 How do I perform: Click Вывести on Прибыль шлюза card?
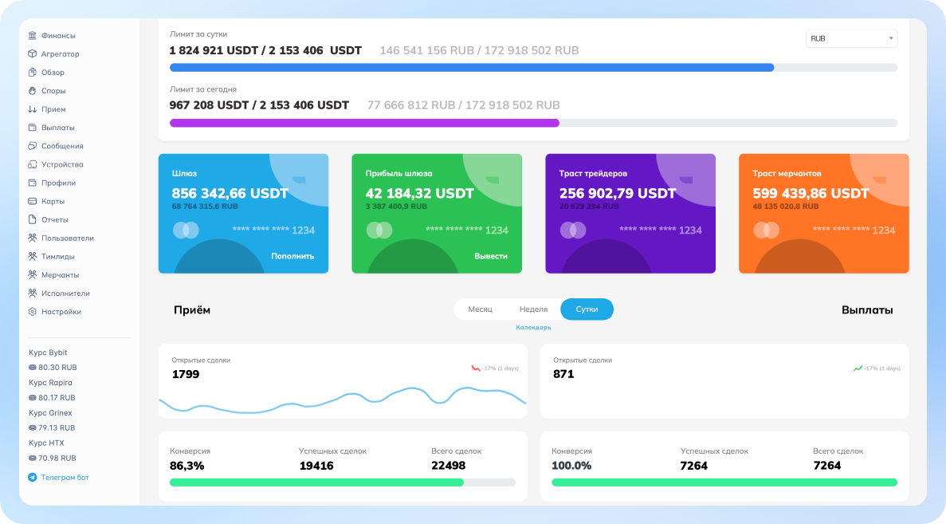(x=490, y=256)
